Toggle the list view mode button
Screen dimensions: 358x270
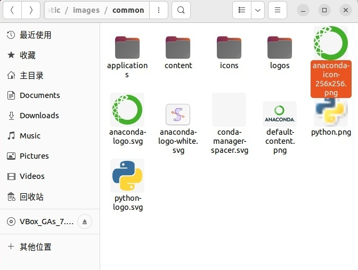pyautogui.click(x=242, y=10)
